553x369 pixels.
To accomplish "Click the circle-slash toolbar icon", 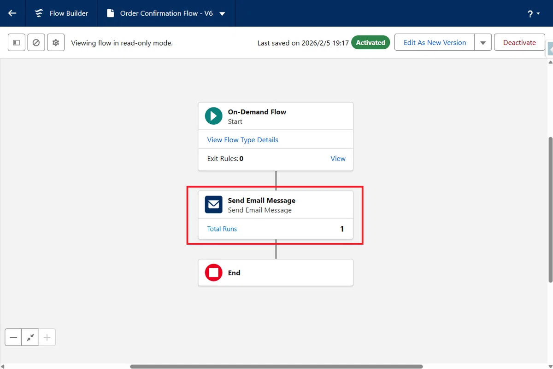I will point(36,42).
